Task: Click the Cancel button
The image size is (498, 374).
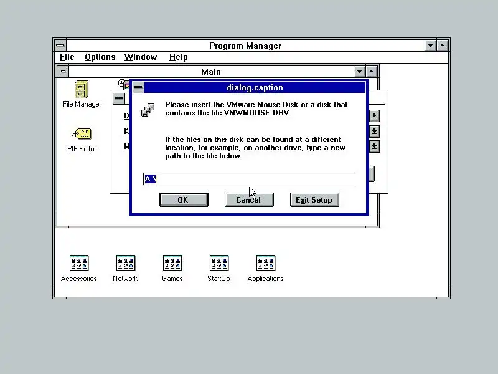Action: (x=249, y=199)
